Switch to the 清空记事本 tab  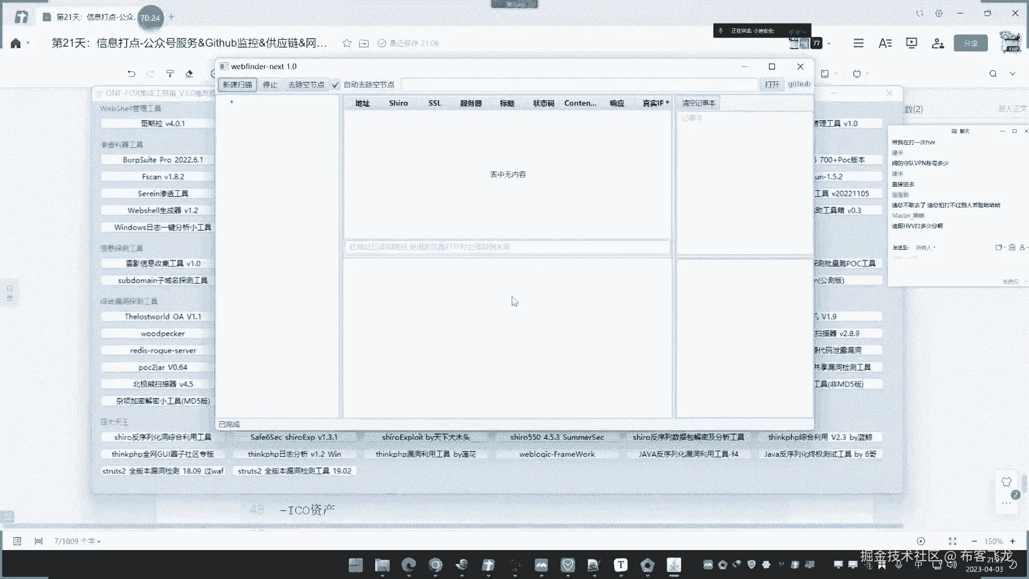698,103
